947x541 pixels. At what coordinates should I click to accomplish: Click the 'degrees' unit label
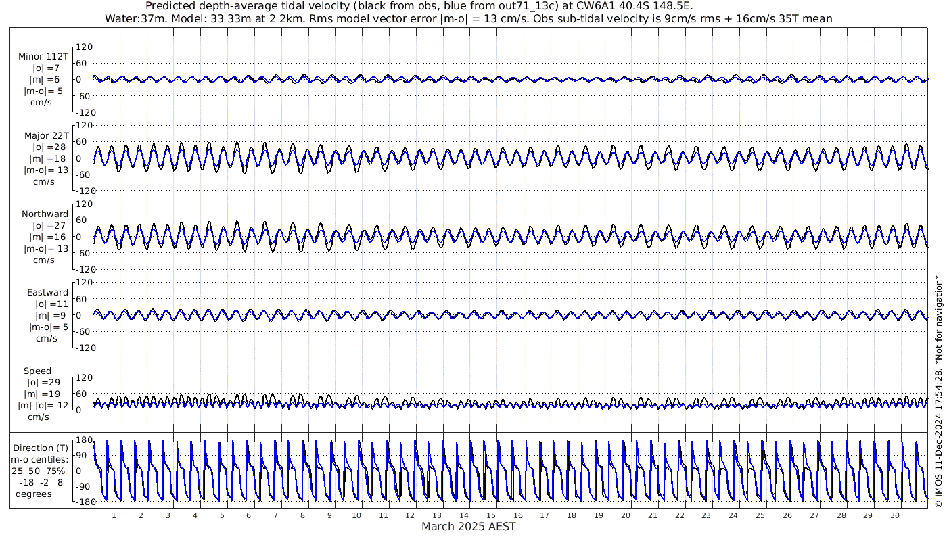(x=34, y=494)
